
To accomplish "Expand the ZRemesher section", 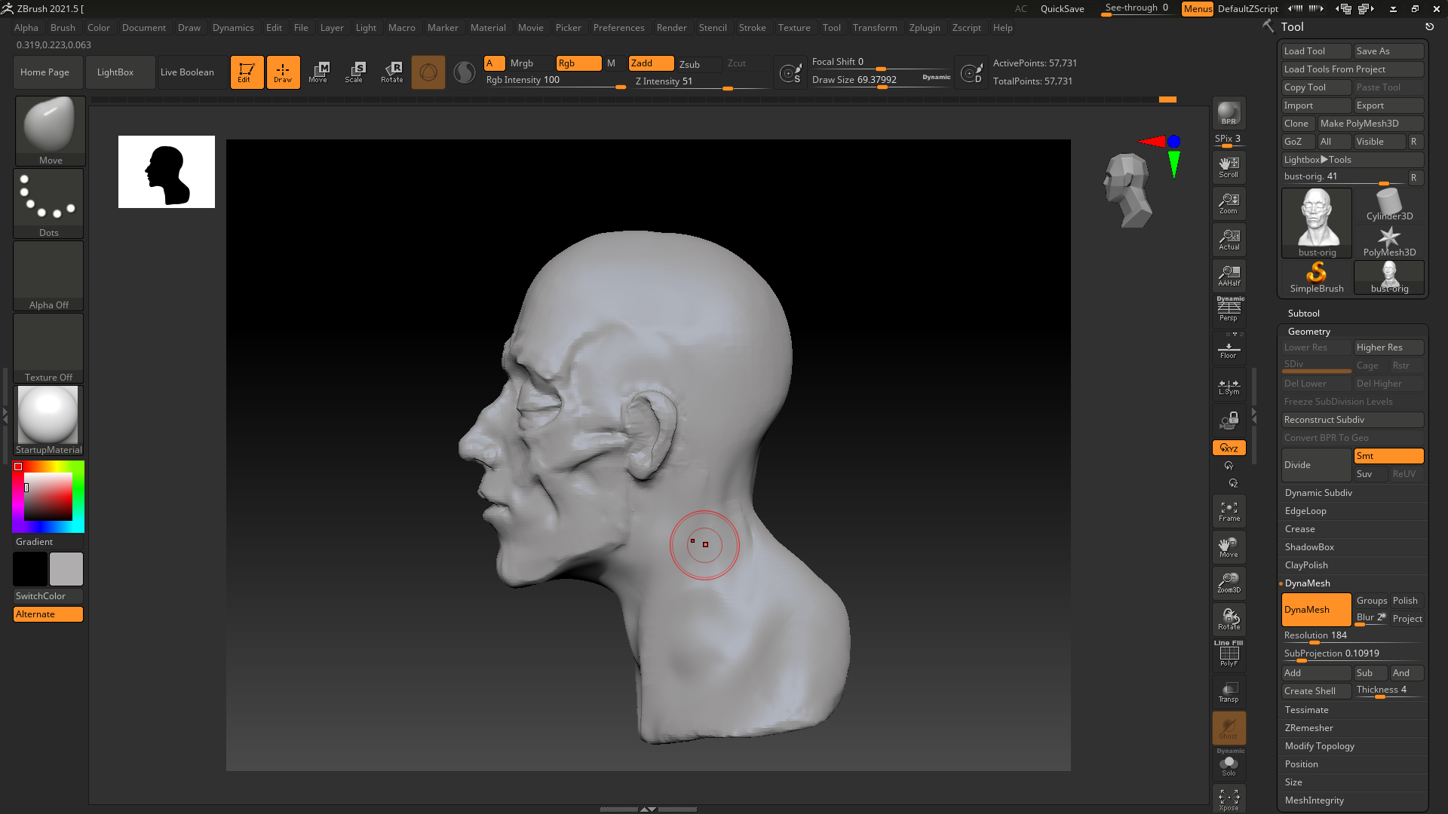I will click(x=1308, y=728).
